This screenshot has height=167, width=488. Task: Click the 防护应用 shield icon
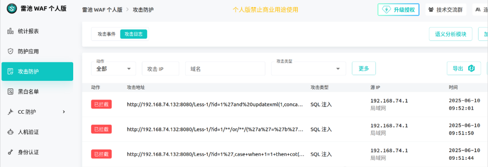[x=10, y=51]
